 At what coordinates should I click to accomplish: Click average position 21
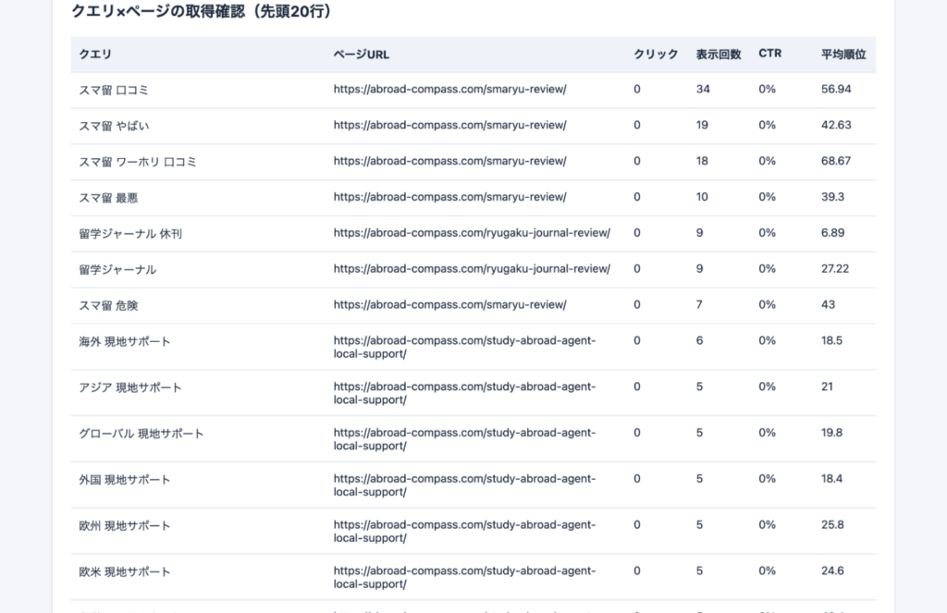point(827,386)
